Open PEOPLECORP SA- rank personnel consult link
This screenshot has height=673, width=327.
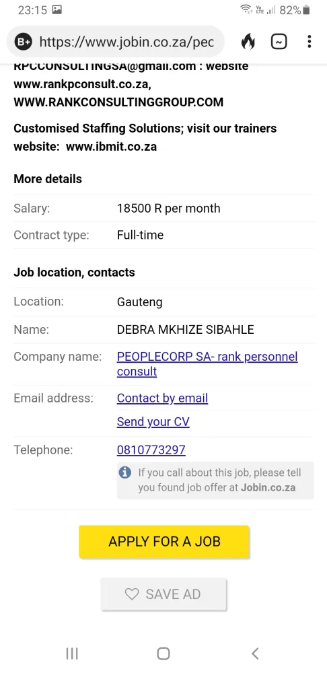point(207,364)
